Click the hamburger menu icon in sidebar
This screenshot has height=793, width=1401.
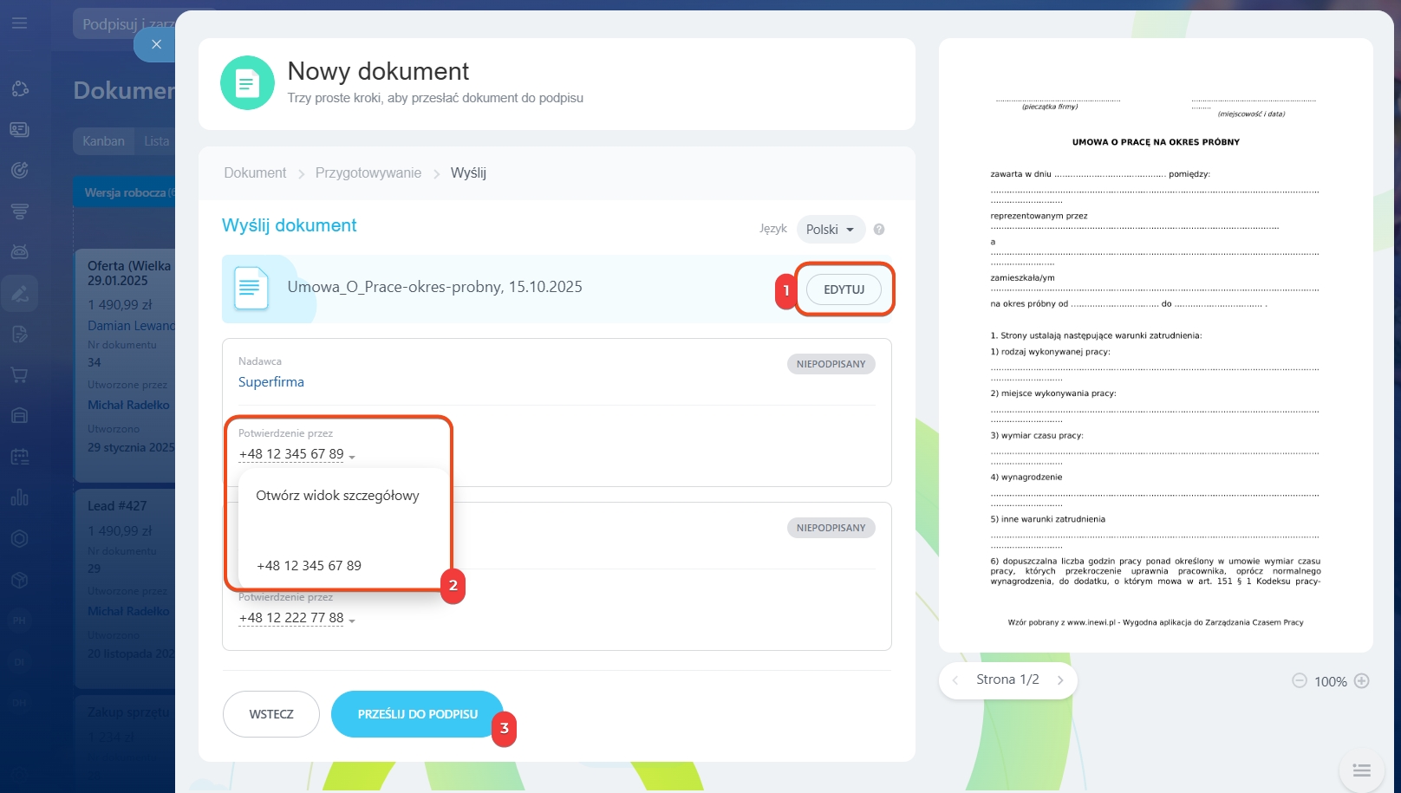click(19, 23)
